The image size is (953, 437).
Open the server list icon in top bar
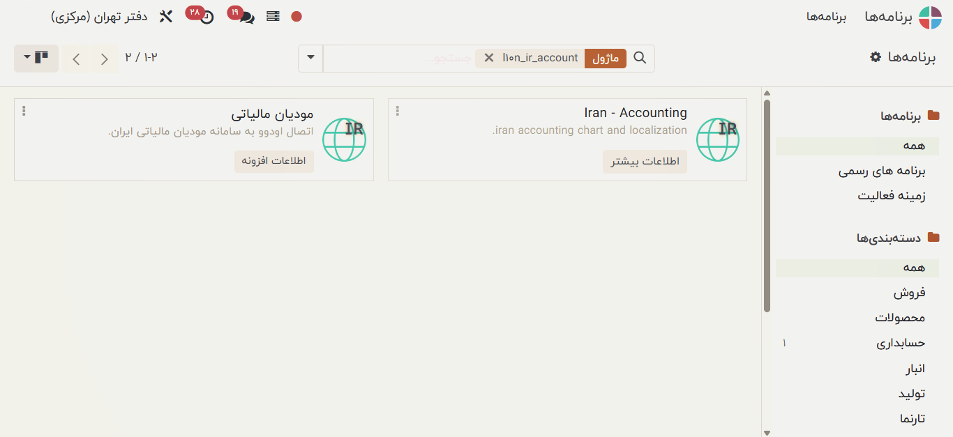273,17
